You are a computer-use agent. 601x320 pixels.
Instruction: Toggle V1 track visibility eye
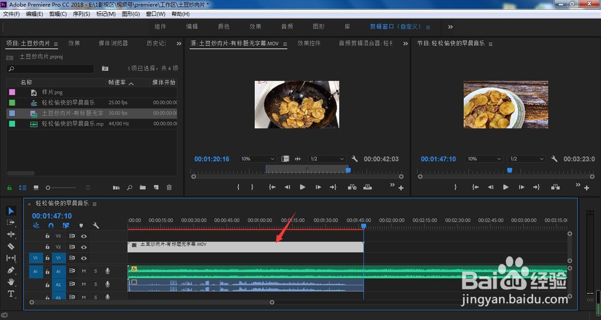click(x=84, y=258)
